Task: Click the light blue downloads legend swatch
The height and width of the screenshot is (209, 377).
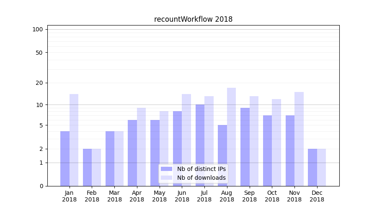Action: coord(166,178)
